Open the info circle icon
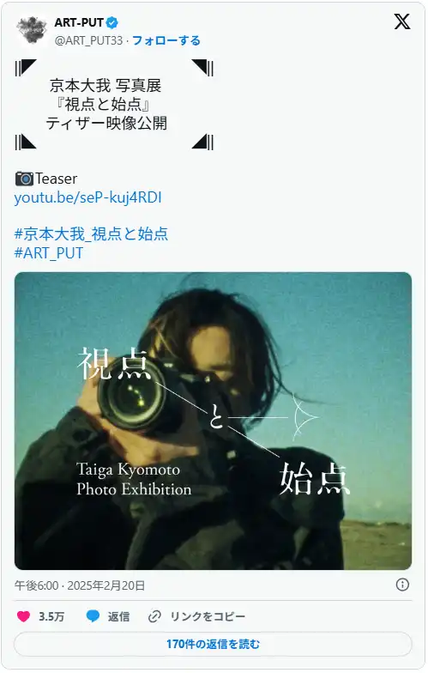 tap(402, 585)
